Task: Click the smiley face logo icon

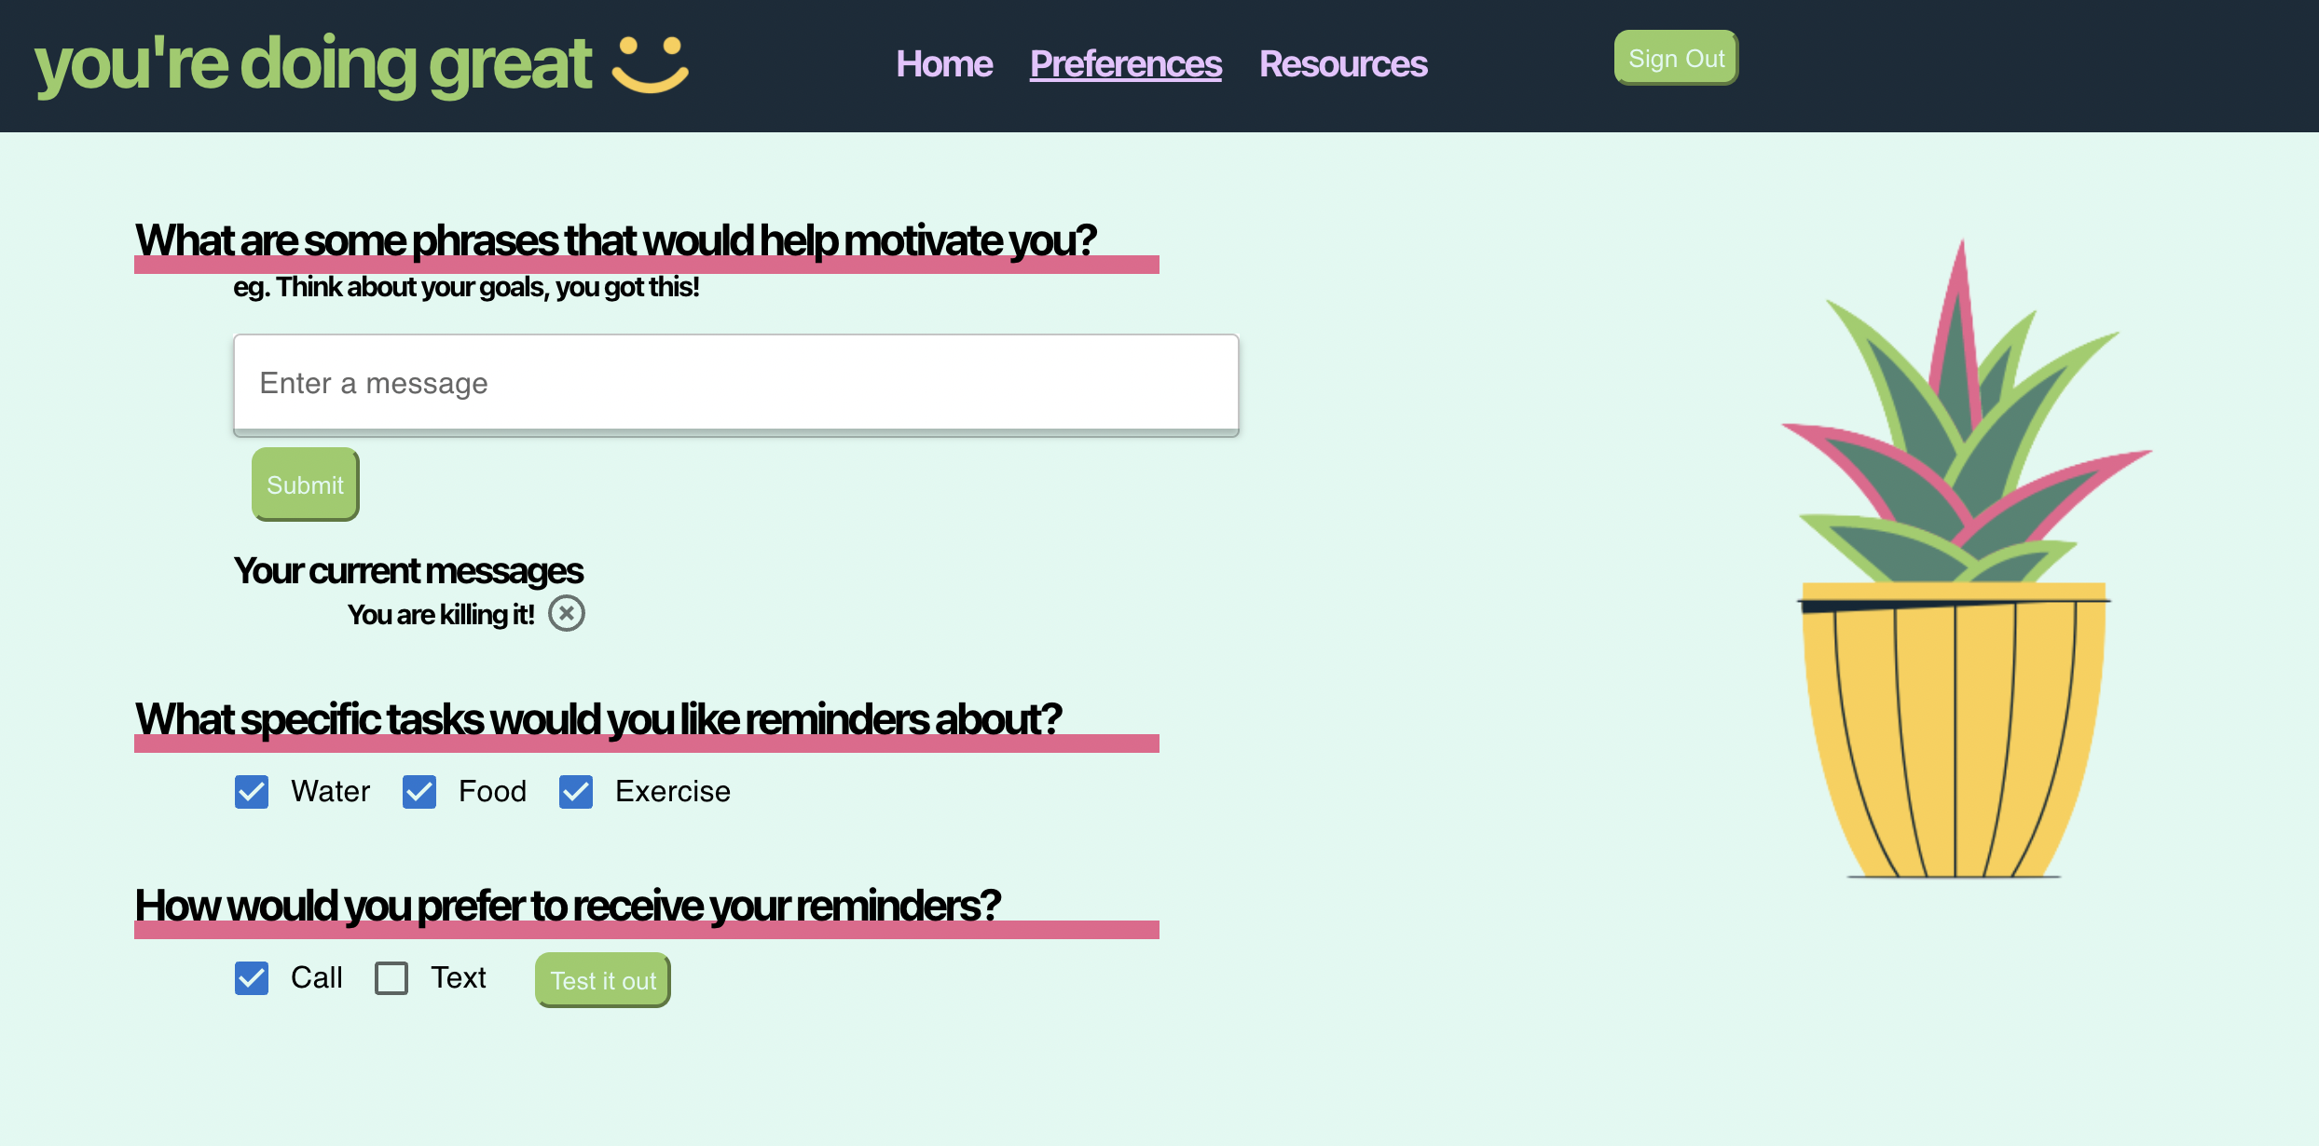Action: 650,64
